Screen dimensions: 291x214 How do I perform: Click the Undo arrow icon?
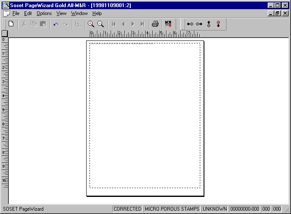[56, 24]
